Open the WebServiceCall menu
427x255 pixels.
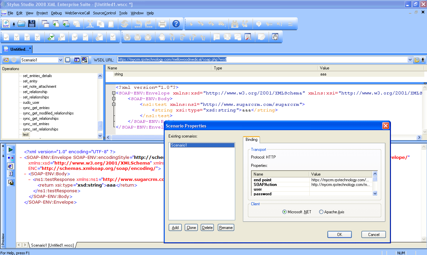pos(77,13)
